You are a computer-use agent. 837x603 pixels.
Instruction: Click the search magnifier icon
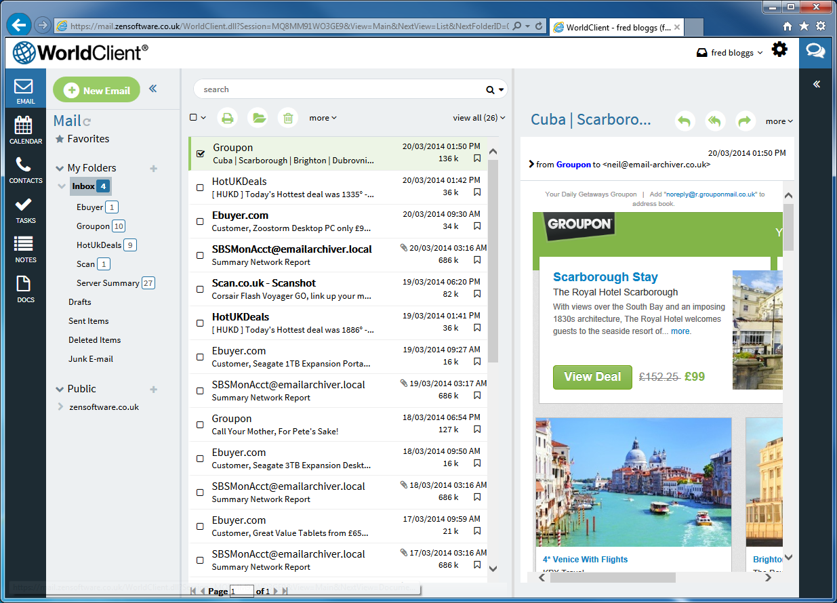coord(491,89)
